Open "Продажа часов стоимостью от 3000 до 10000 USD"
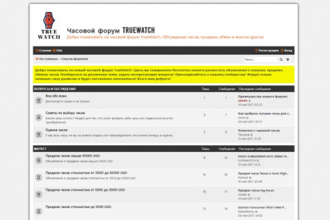 pyautogui.click(x=86, y=173)
